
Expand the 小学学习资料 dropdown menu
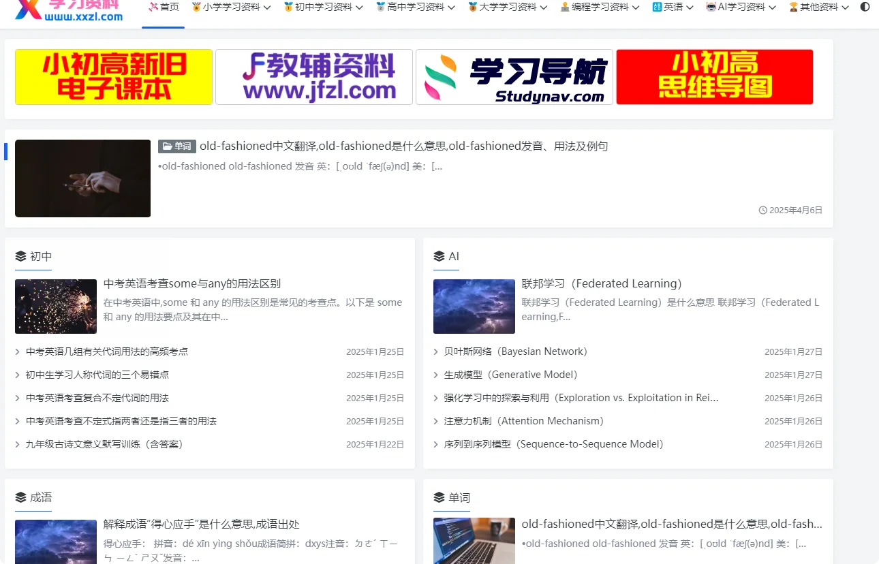pos(231,7)
